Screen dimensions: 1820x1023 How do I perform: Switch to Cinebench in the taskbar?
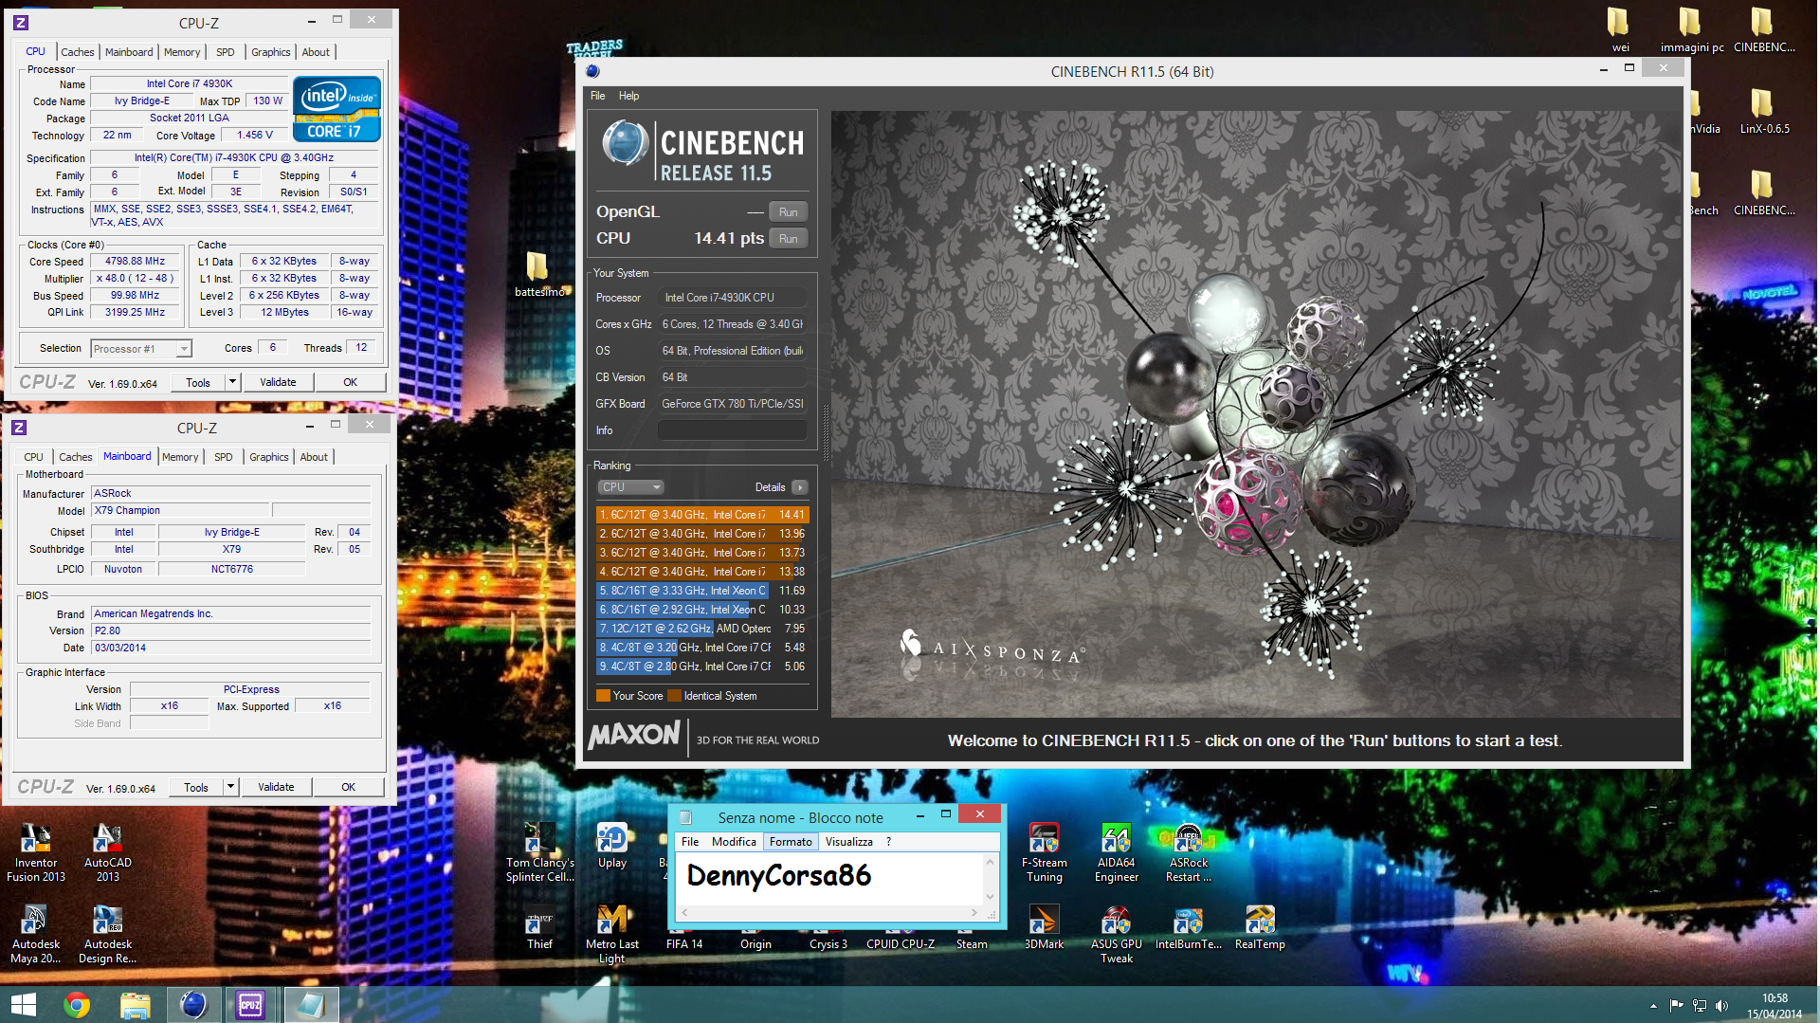coord(193,1004)
